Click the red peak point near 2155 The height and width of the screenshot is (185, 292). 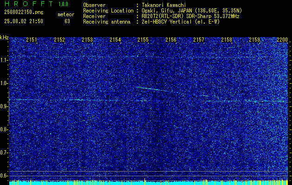click(x=144, y=100)
